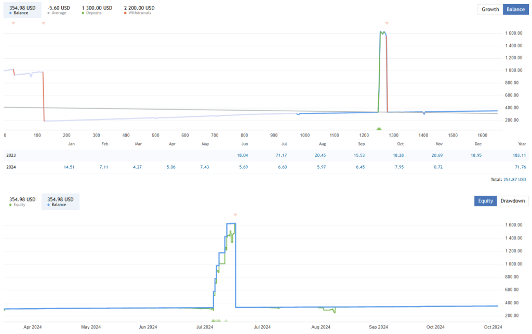Toggle the 354.98 USD Balance series in the upper chart
Image resolution: width=532 pixels, height=334 pixels.
pyautogui.click(x=22, y=10)
